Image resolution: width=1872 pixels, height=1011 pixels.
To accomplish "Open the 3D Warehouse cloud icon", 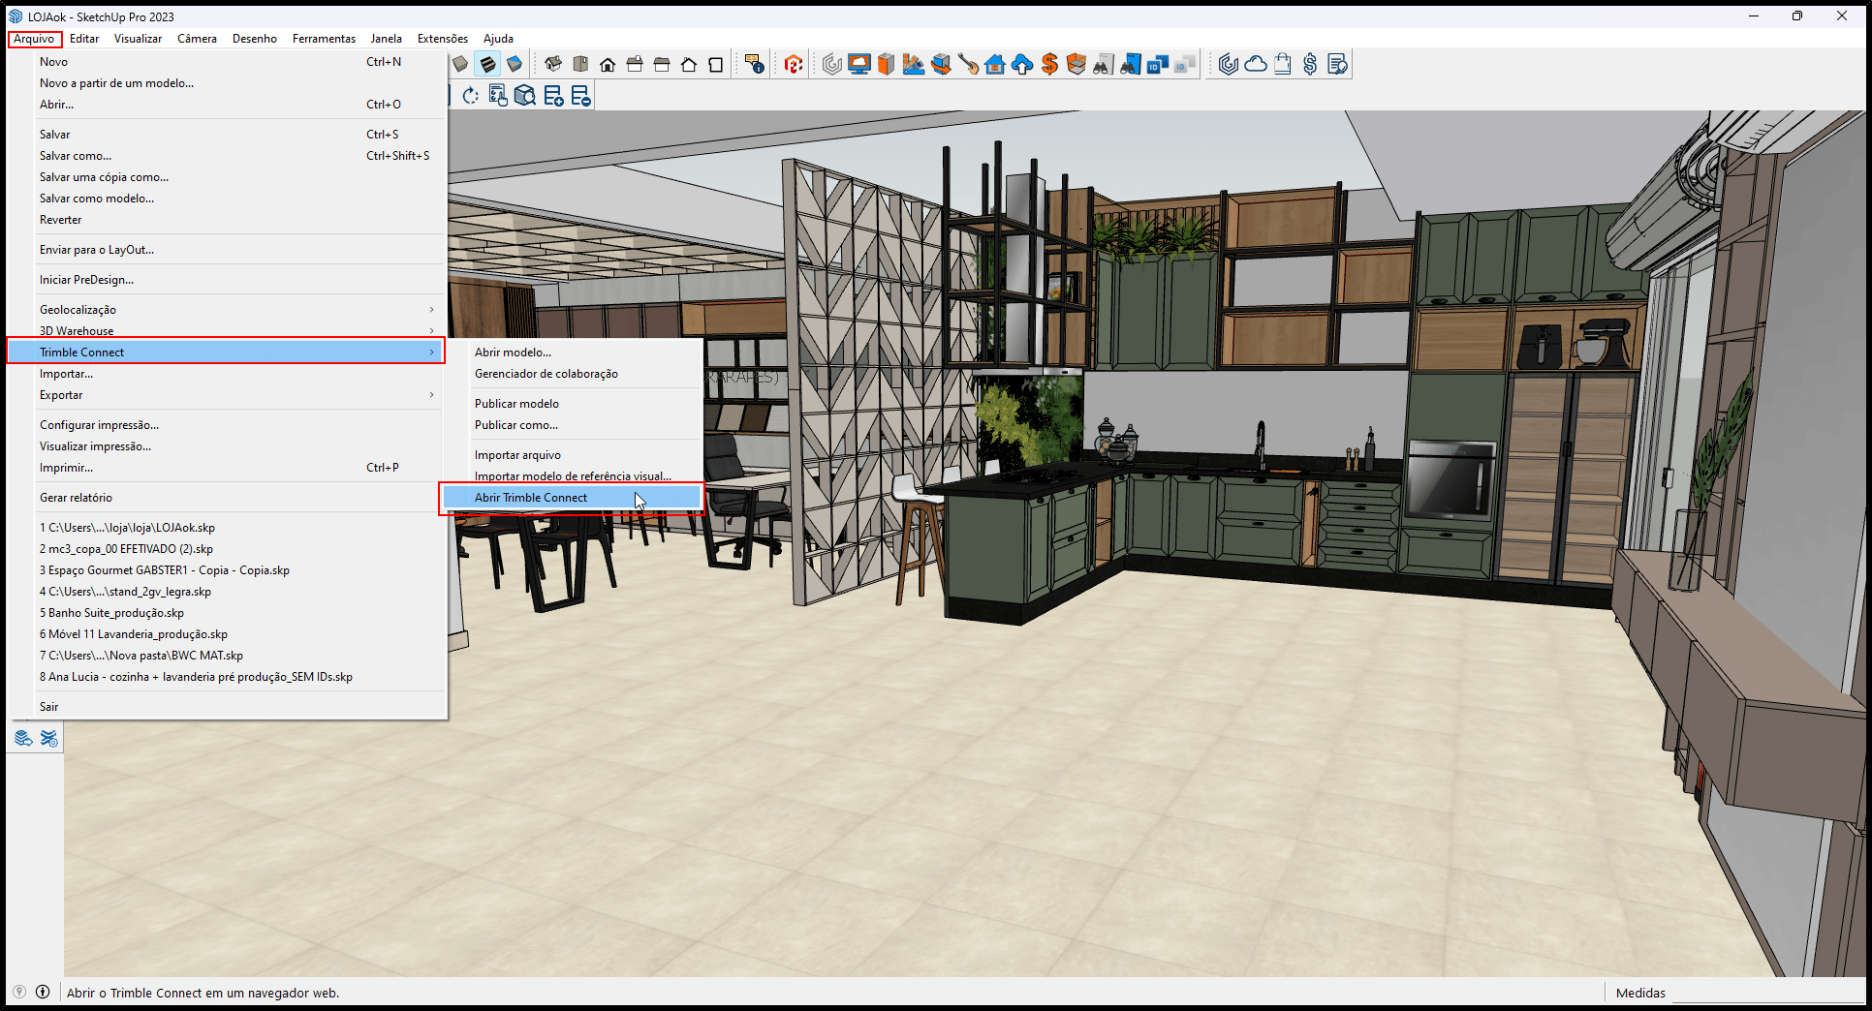I will click(1256, 64).
